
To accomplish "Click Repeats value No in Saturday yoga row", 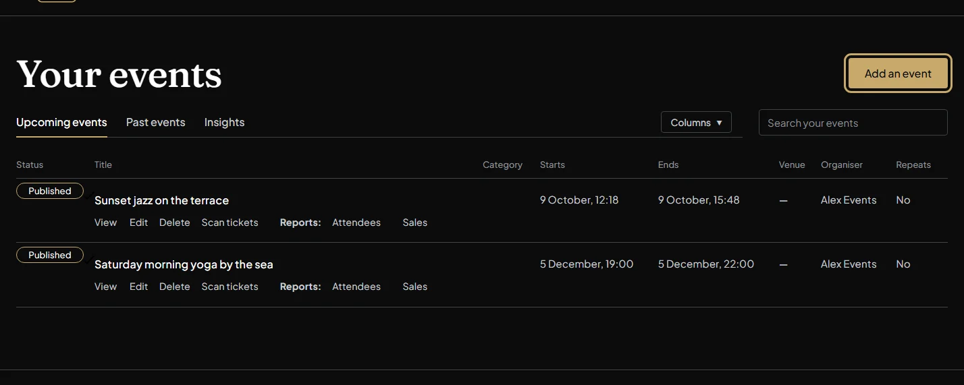I will [903, 264].
